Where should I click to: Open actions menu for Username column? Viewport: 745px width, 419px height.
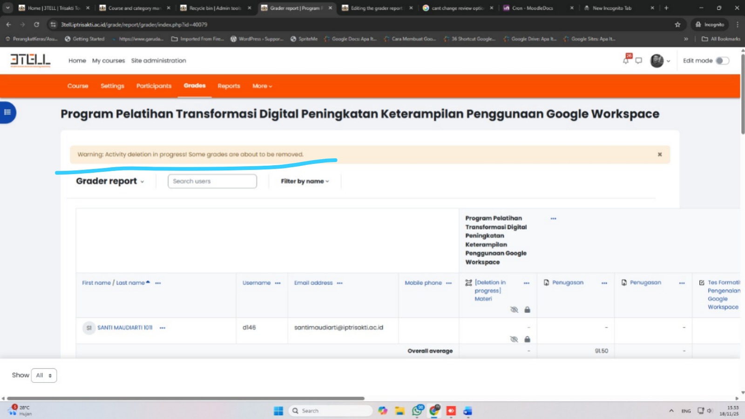278,283
